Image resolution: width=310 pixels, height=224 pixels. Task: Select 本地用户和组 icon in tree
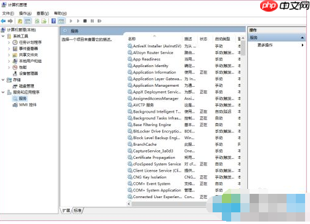coord(15,61)
